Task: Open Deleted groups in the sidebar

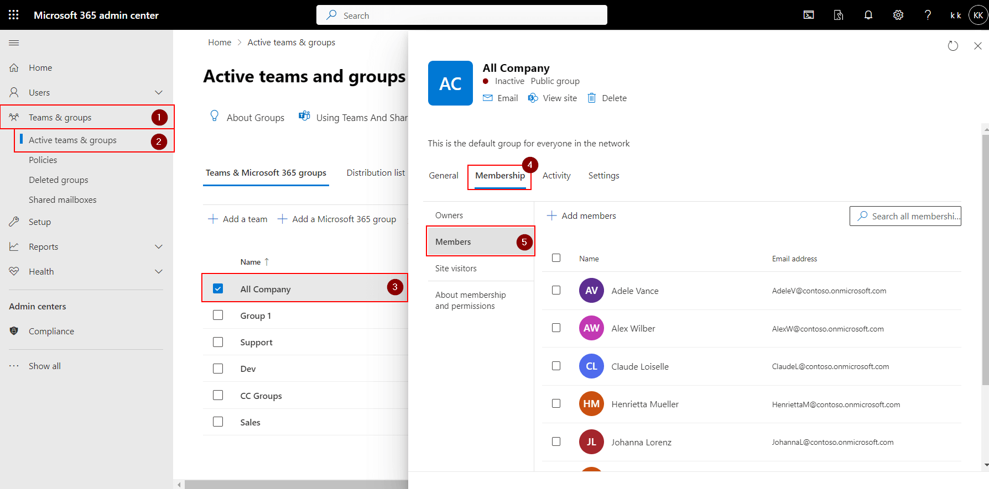Action: (59, 180)
